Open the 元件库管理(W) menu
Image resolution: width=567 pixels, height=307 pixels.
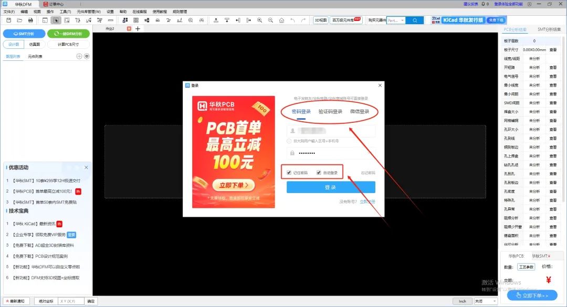tap(89, 12)
